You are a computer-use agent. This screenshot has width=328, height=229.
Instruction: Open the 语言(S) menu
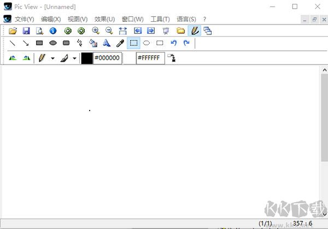pos(186,19)
